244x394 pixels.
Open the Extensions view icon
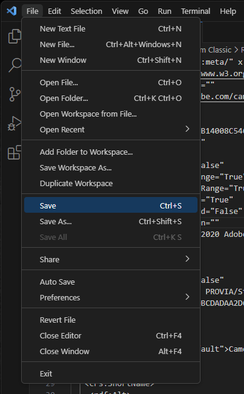14,152
